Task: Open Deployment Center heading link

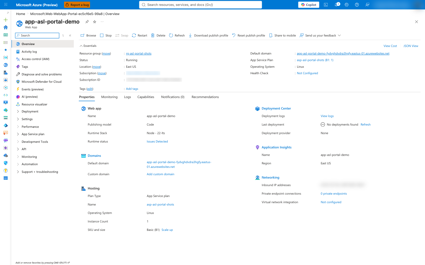Action: [x=276, y=109]
